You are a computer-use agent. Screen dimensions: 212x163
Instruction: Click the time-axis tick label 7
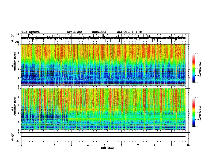pyautogui.click(x=138, y=145)
